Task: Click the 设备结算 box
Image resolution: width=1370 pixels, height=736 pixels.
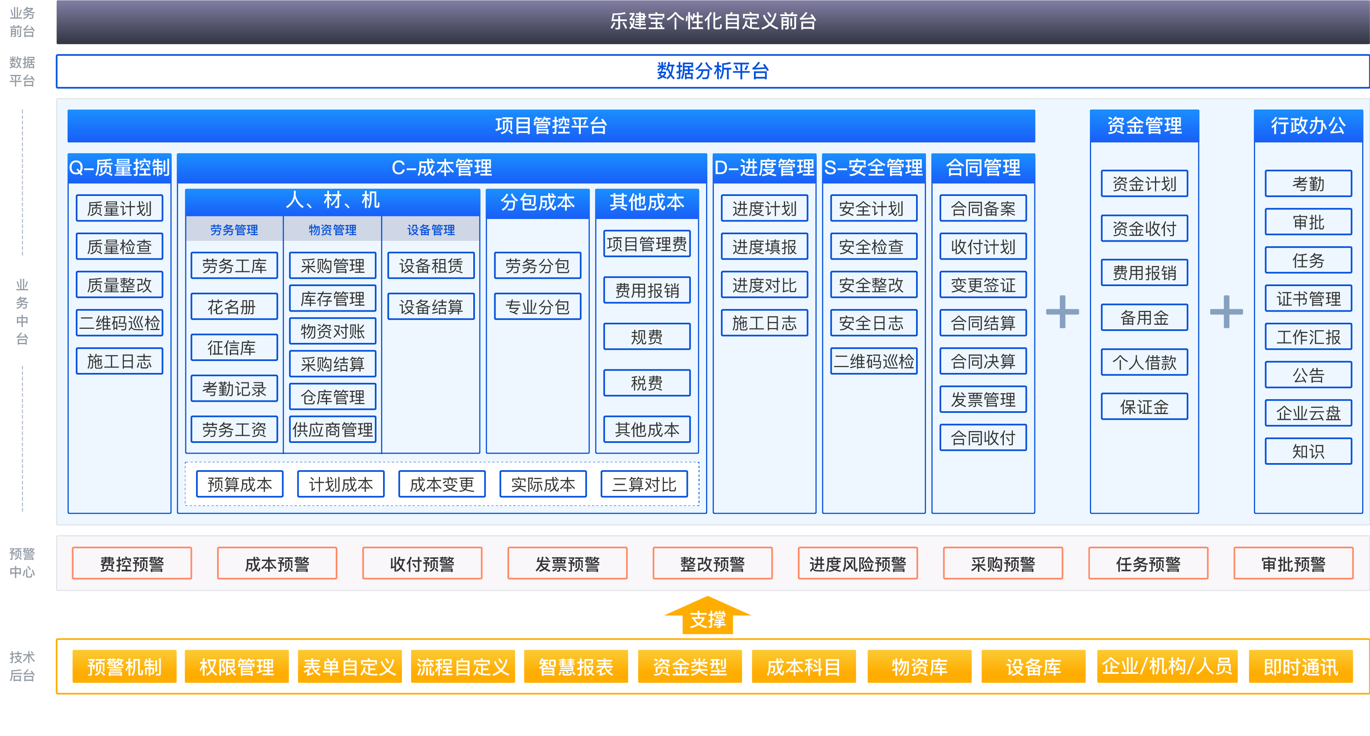Action: click(x=431, y=307)
